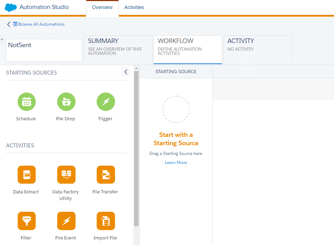Screen dimensions: 334x245
Task: Choose the Fire Event activity icon
Action: pos(66,221)
